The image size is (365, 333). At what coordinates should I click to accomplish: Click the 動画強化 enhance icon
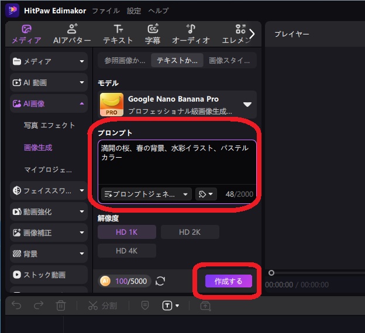pos(17,211)
